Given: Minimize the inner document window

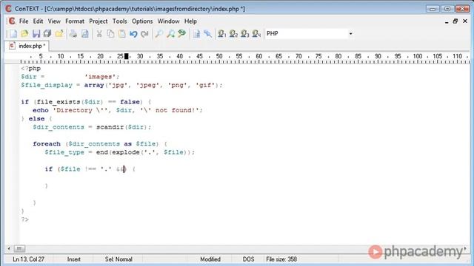Looking at the screenshot, I should [447, 21].
